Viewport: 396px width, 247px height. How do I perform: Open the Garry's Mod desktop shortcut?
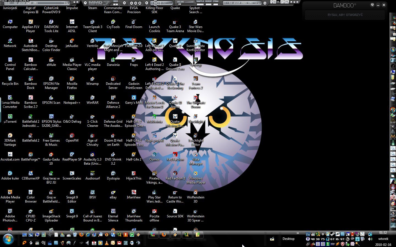click(x=134, y=100)
